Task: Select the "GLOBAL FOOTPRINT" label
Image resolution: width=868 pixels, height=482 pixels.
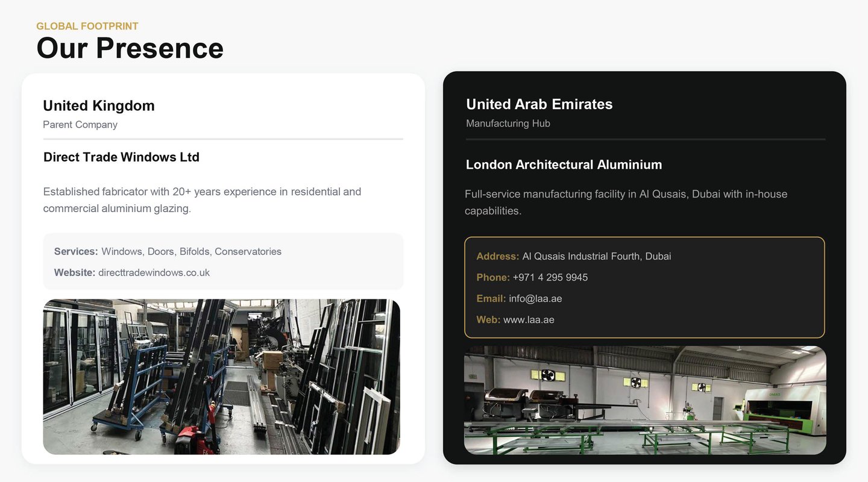Action: pyautogui.click(x=87, y=26)
